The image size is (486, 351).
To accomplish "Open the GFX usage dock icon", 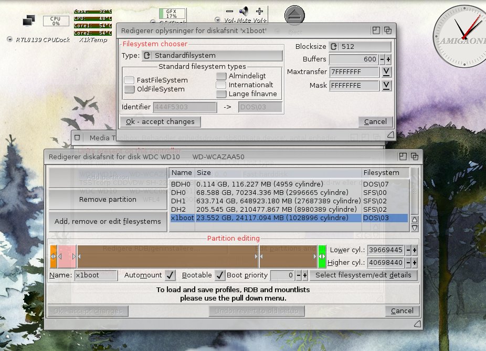I will [171, 14].
